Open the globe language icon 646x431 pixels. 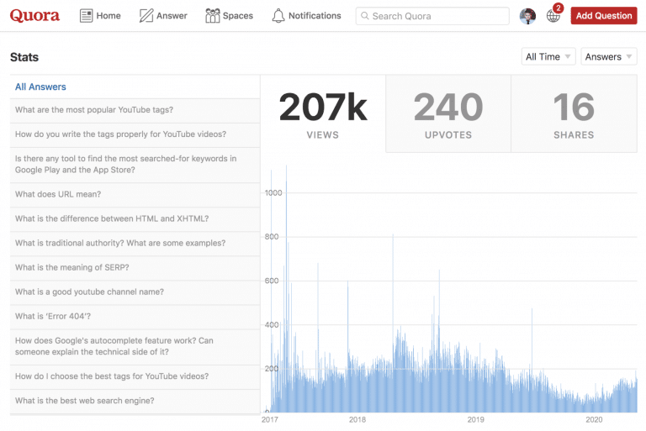tap(553, 17)
